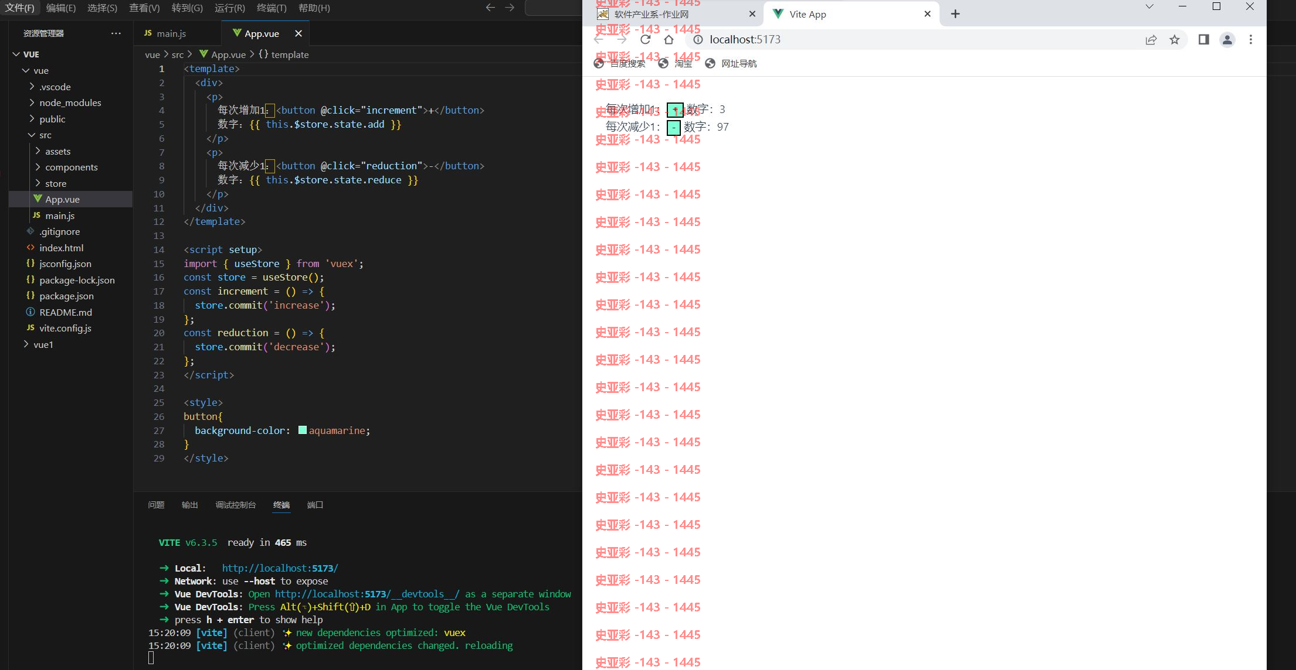Screen dimensions: 1296x670
Task: Click the browser forward arrow
Action: (x=622, y=39)
